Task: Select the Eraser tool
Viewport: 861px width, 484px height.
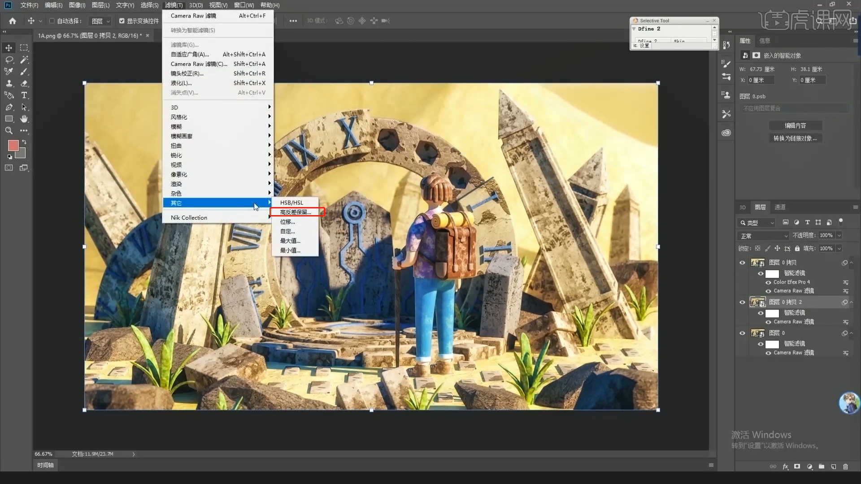Action: point(24,83)
